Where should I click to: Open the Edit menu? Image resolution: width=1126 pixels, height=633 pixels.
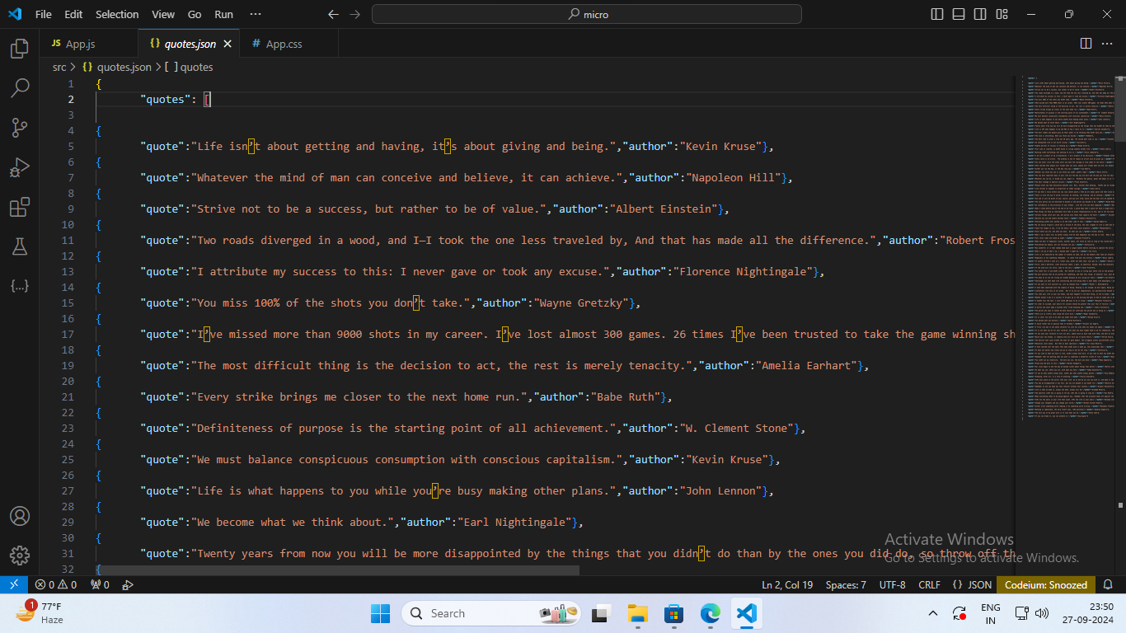(73, 14)
